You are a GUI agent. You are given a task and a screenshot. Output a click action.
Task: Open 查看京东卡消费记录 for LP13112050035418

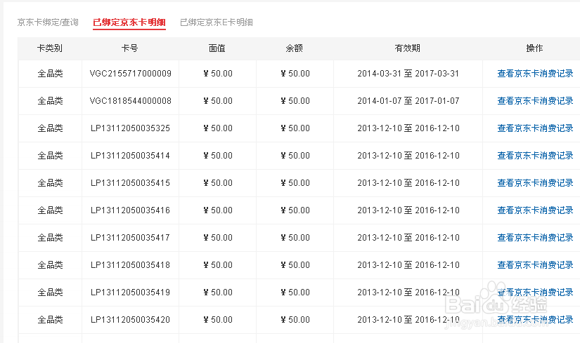click(x=535, y=264)
